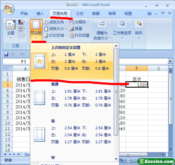Select 上次的自定义设置 margin preset
175x165 pixels.
(72, 61)
